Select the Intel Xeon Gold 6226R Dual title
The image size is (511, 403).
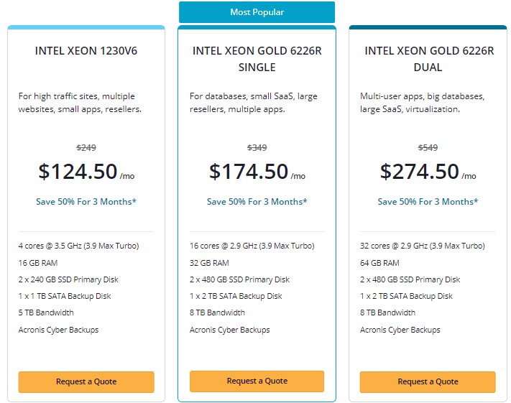pos(428,59)
